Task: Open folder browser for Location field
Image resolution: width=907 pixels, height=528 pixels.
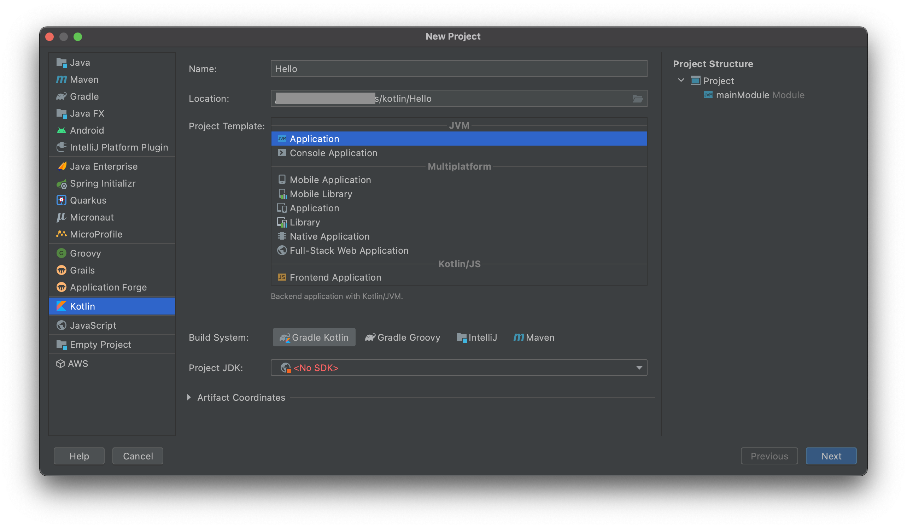Action: coord(637,98)
